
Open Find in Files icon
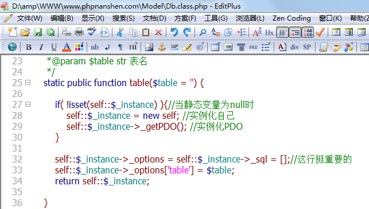click(228, 32)
